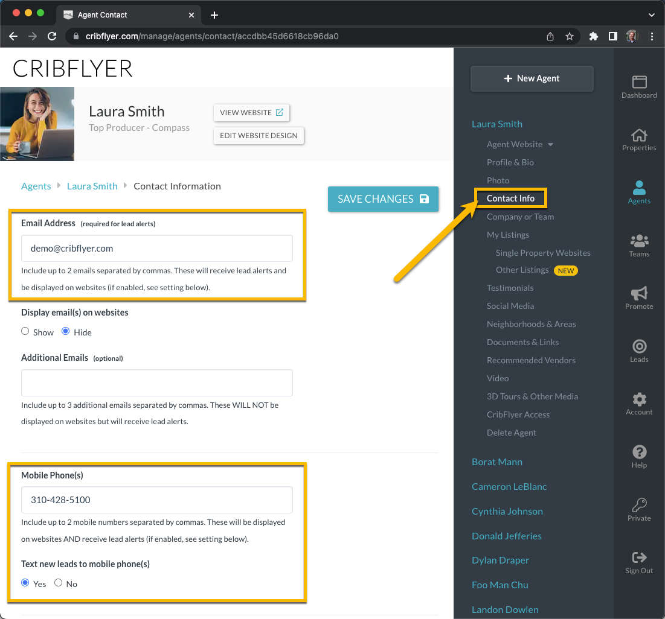Click the site lock icon in address bar

tap(76, 36)
